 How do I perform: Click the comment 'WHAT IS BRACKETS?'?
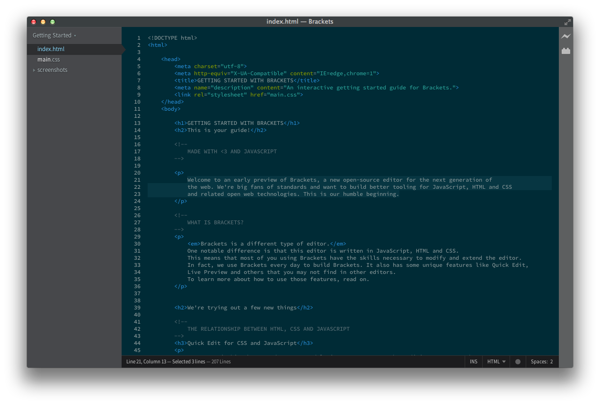pos(215,222)
